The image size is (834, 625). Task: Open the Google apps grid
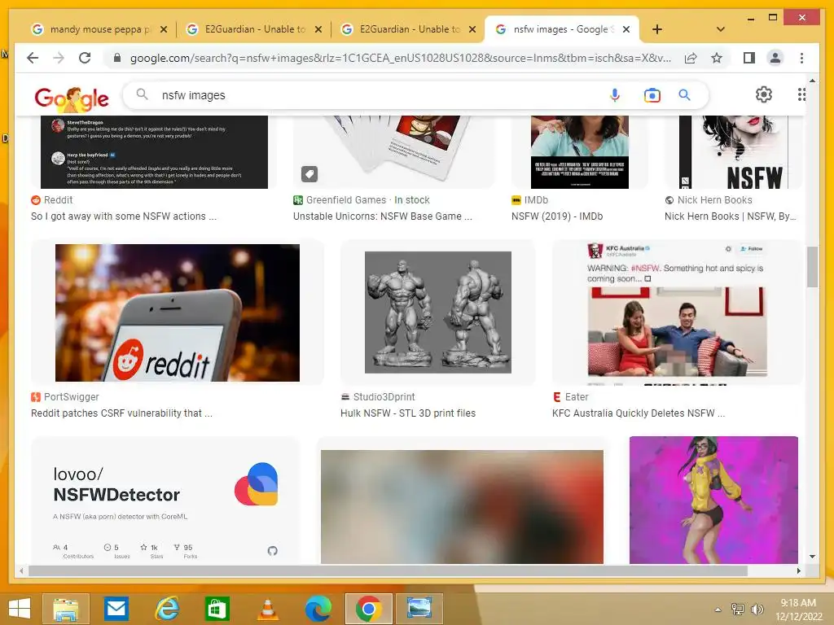[801, 94]
